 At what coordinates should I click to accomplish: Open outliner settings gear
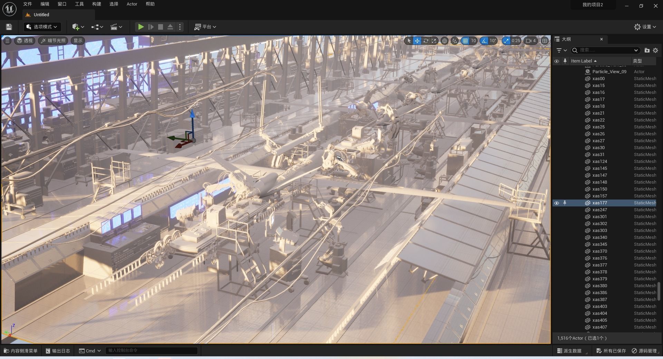[655, 50]
